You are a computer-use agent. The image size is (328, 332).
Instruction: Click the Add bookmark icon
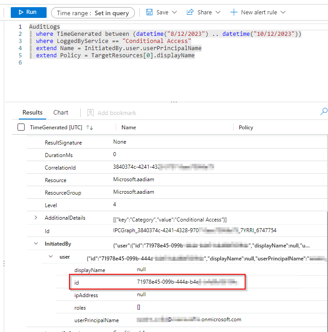[91, 113]
